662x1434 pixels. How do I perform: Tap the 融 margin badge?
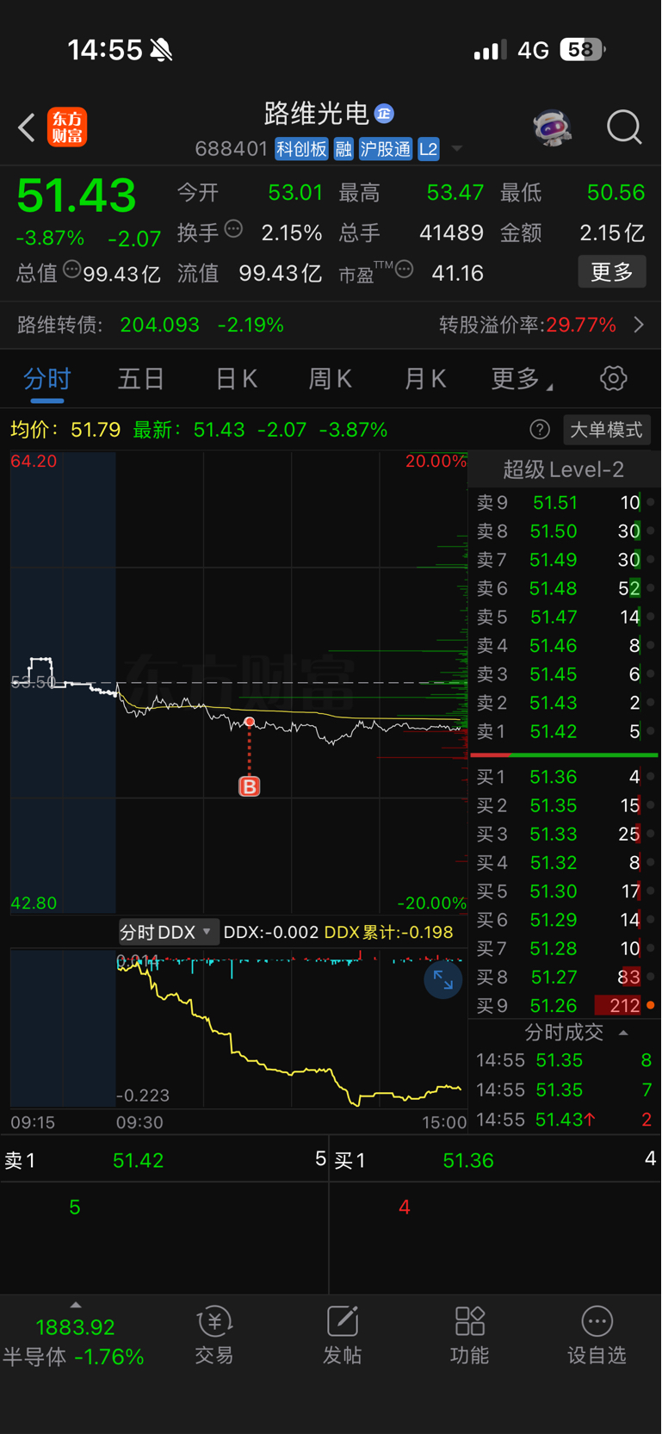[343, 149]
